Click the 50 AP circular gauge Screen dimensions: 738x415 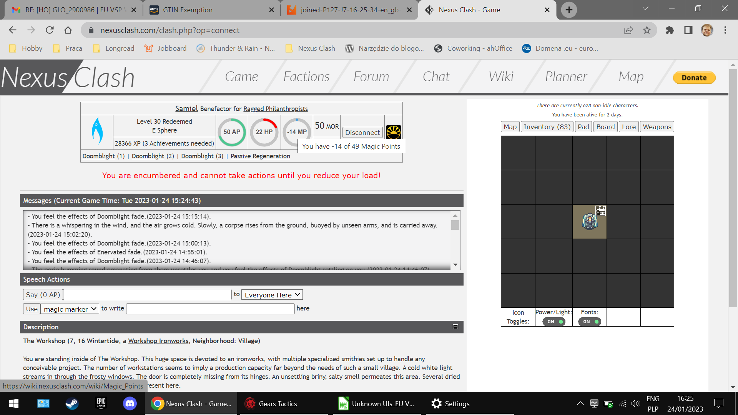[232, 132]
